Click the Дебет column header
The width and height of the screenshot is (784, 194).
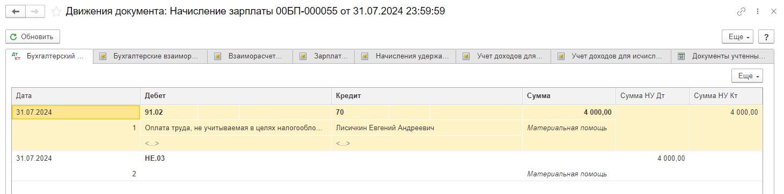pos(236,96)
